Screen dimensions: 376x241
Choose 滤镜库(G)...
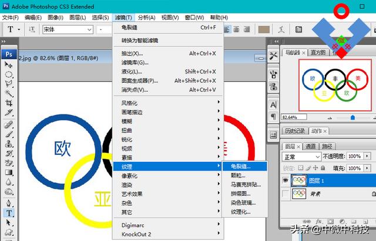click(168, 63)
